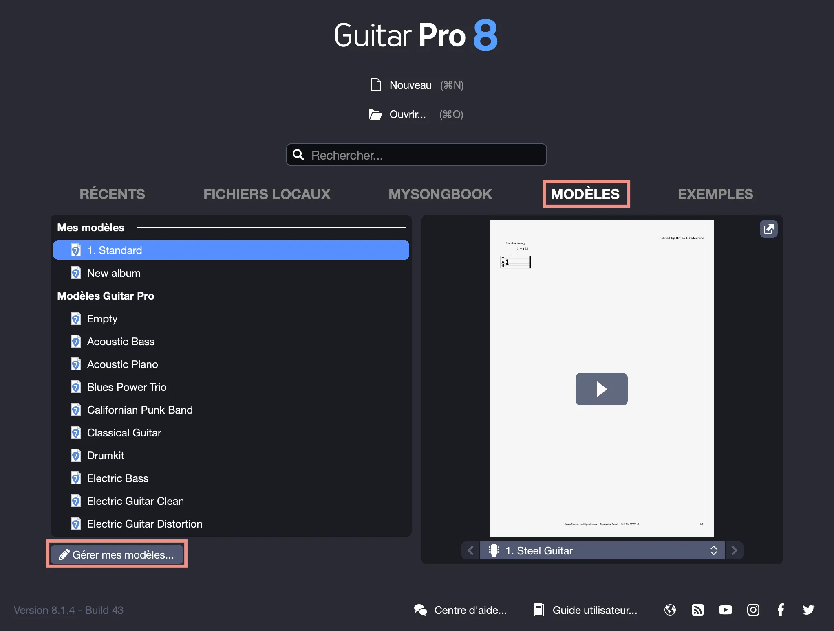The width and height of the screenshot is (834, 631).
Task: Click the file icon of Electric Guitar Clean
Action: (76, 501)
